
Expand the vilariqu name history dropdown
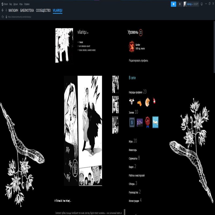pyautogui.click(x=88, y=33)
